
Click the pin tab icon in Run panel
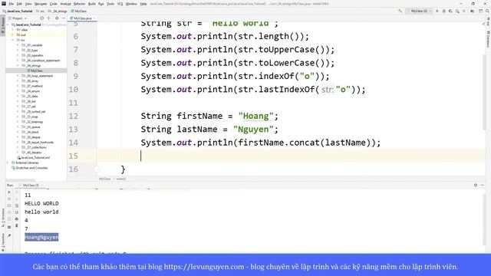pos(9,235)
